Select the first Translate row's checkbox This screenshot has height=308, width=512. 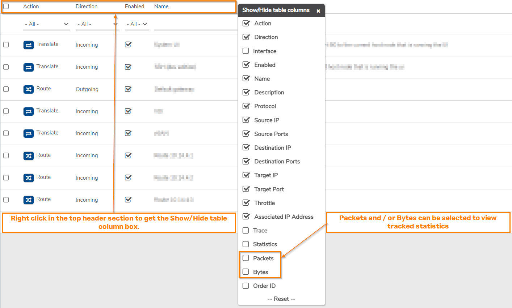[6, 44]
